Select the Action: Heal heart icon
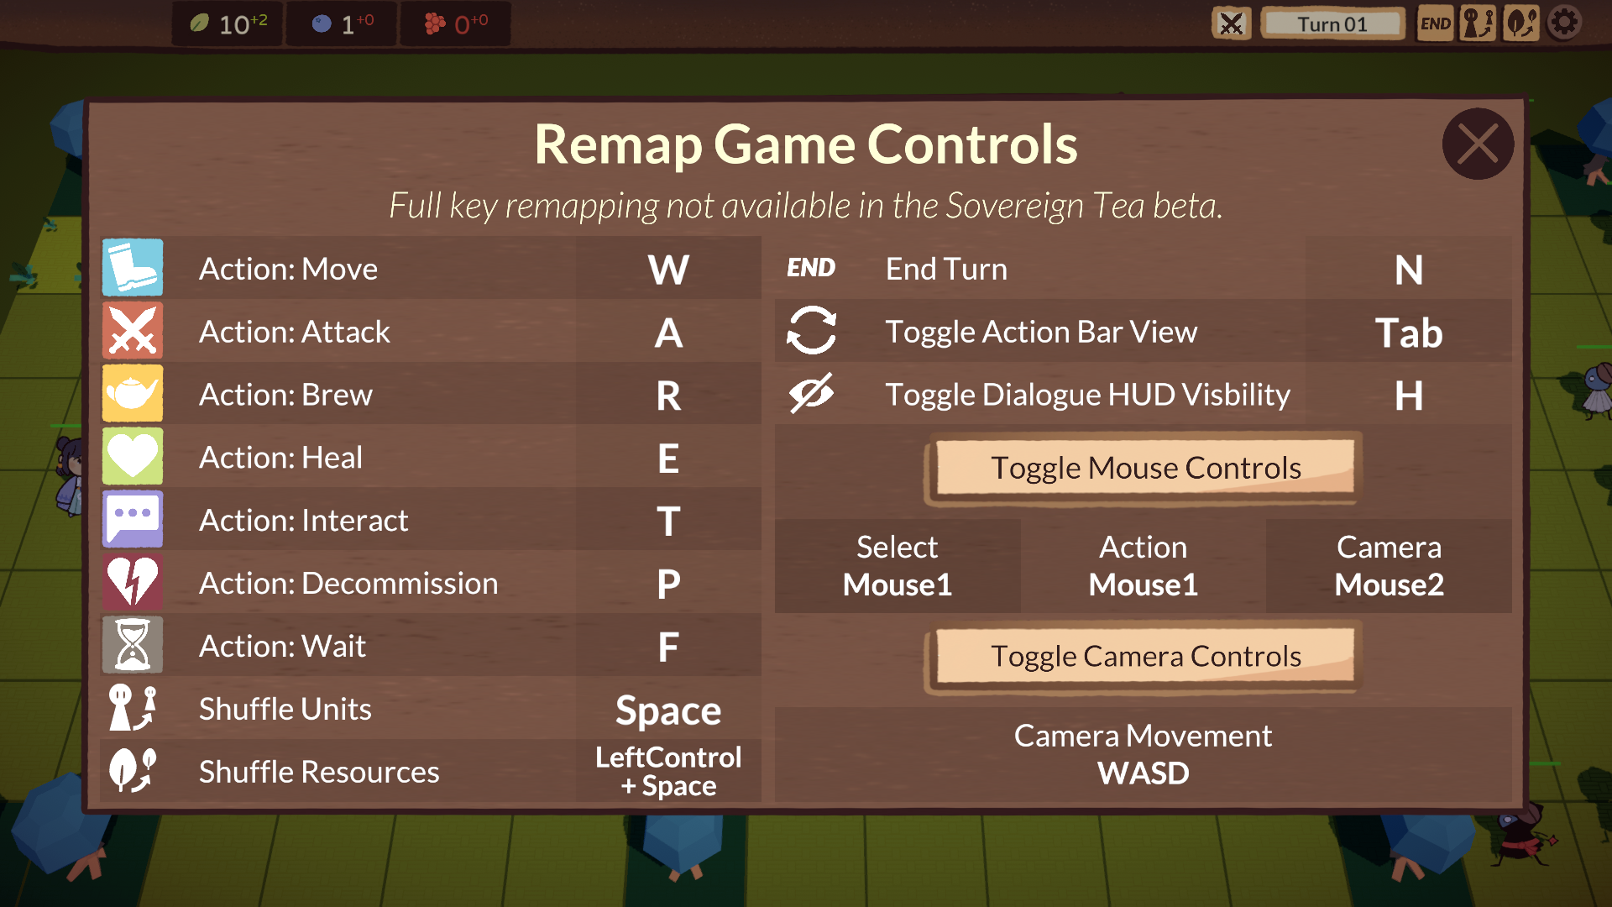The height and width of the screenshot is (907, 1612). tap(131, 458)
